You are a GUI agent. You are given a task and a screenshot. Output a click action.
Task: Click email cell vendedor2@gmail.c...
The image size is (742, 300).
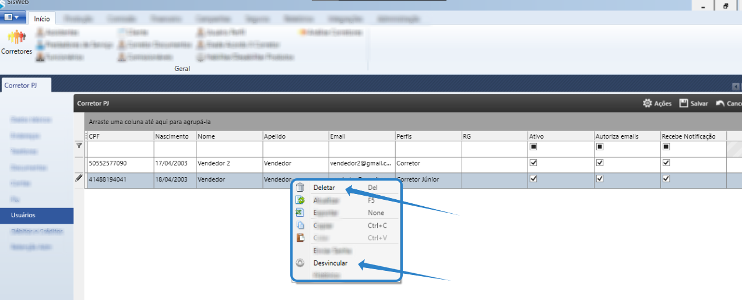click(362, 165)
